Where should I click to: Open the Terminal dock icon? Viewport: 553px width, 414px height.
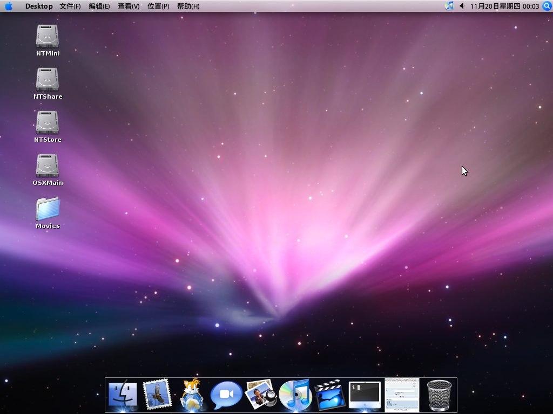tap(365, 395)
